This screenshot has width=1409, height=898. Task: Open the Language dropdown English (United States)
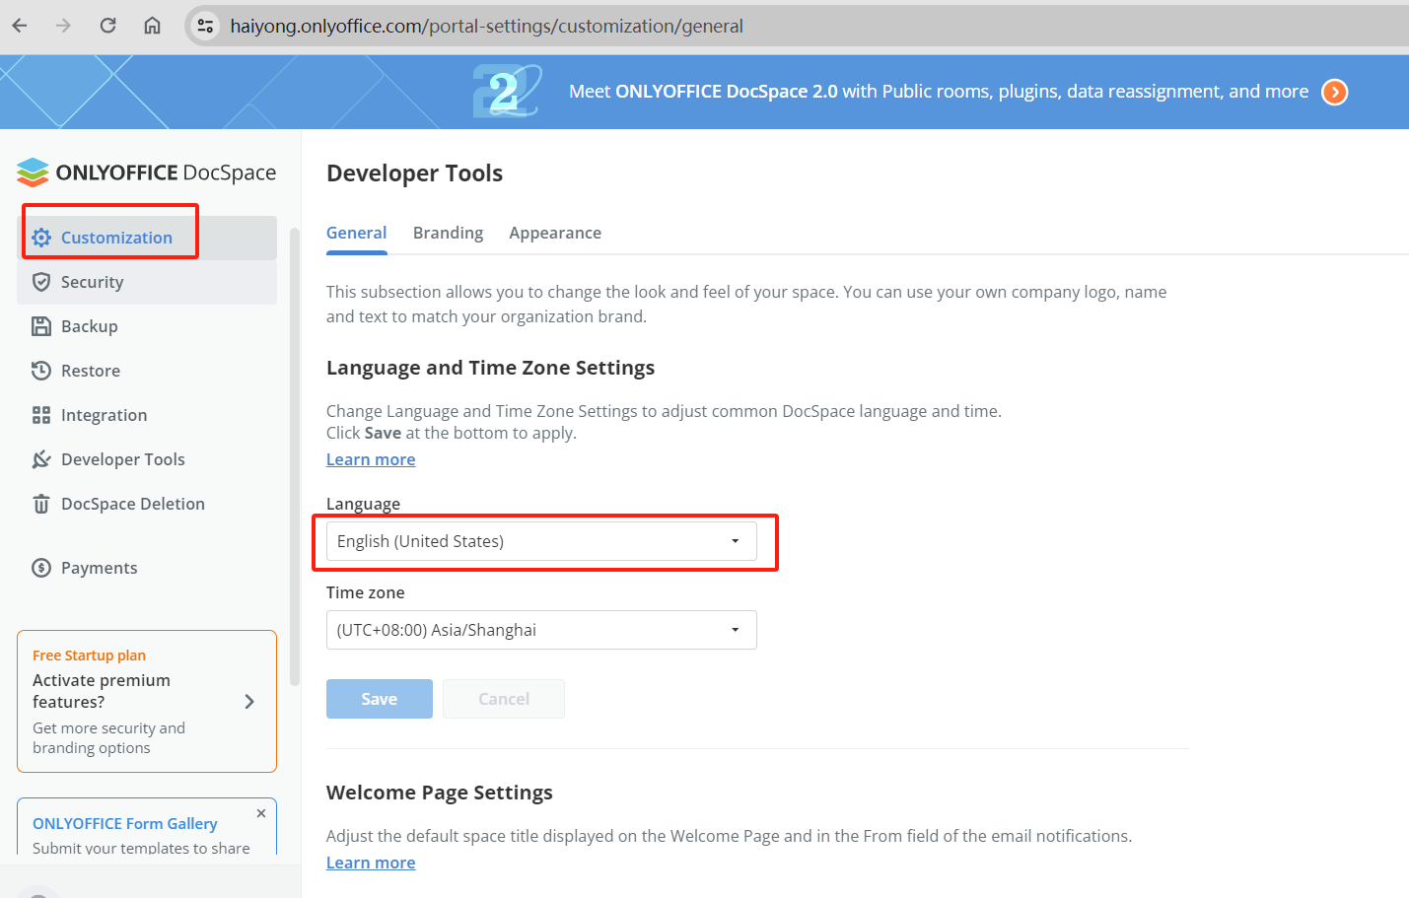pyautogui.click(x=541, y=541)
